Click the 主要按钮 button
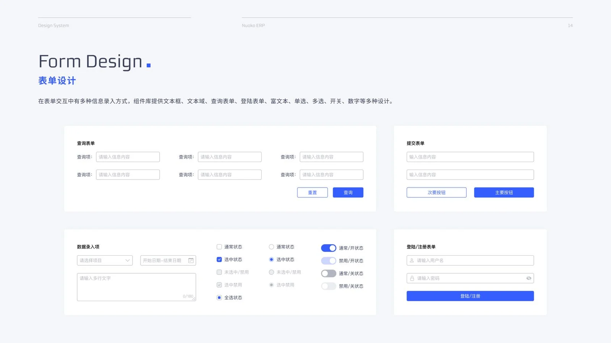 tap(504, 192)
